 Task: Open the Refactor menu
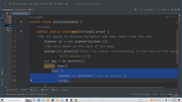(x=36, y=4)
